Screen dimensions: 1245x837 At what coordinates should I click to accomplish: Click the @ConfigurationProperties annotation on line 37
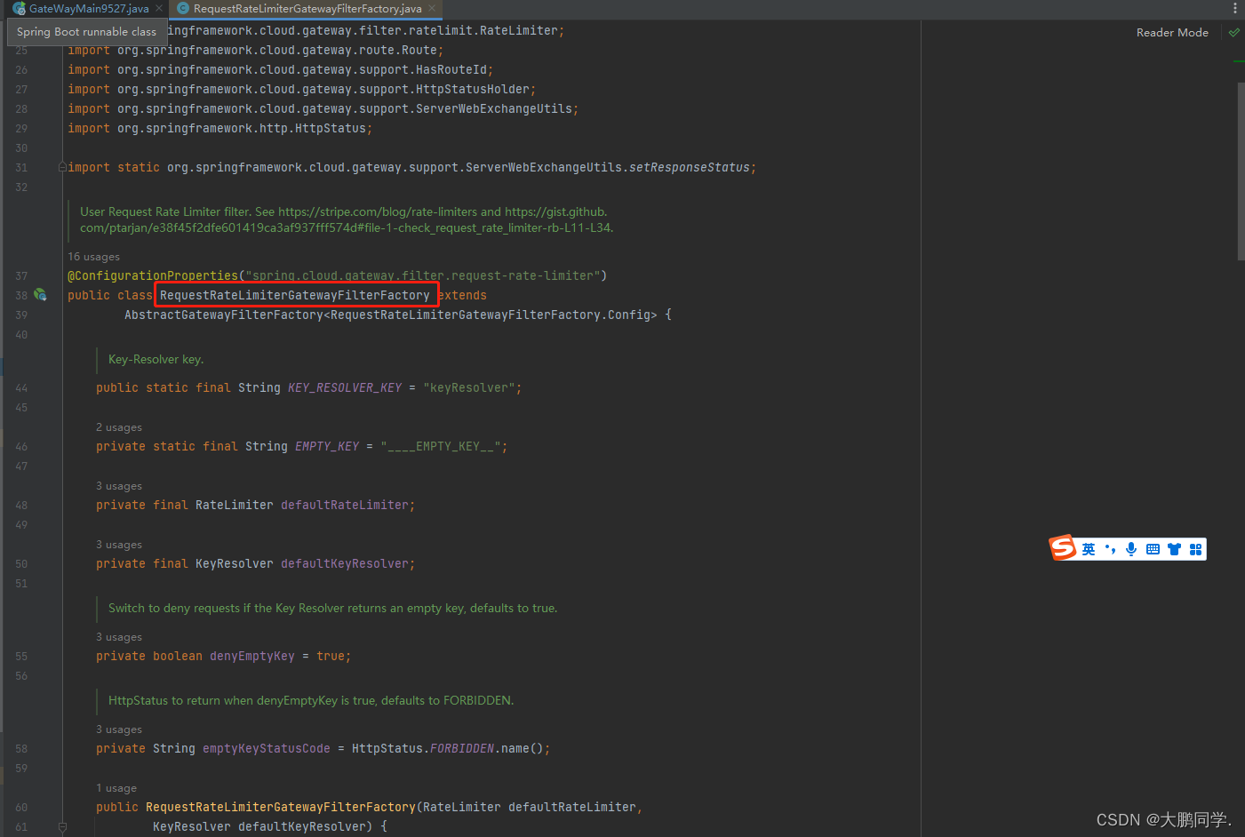tap(153, 275)
